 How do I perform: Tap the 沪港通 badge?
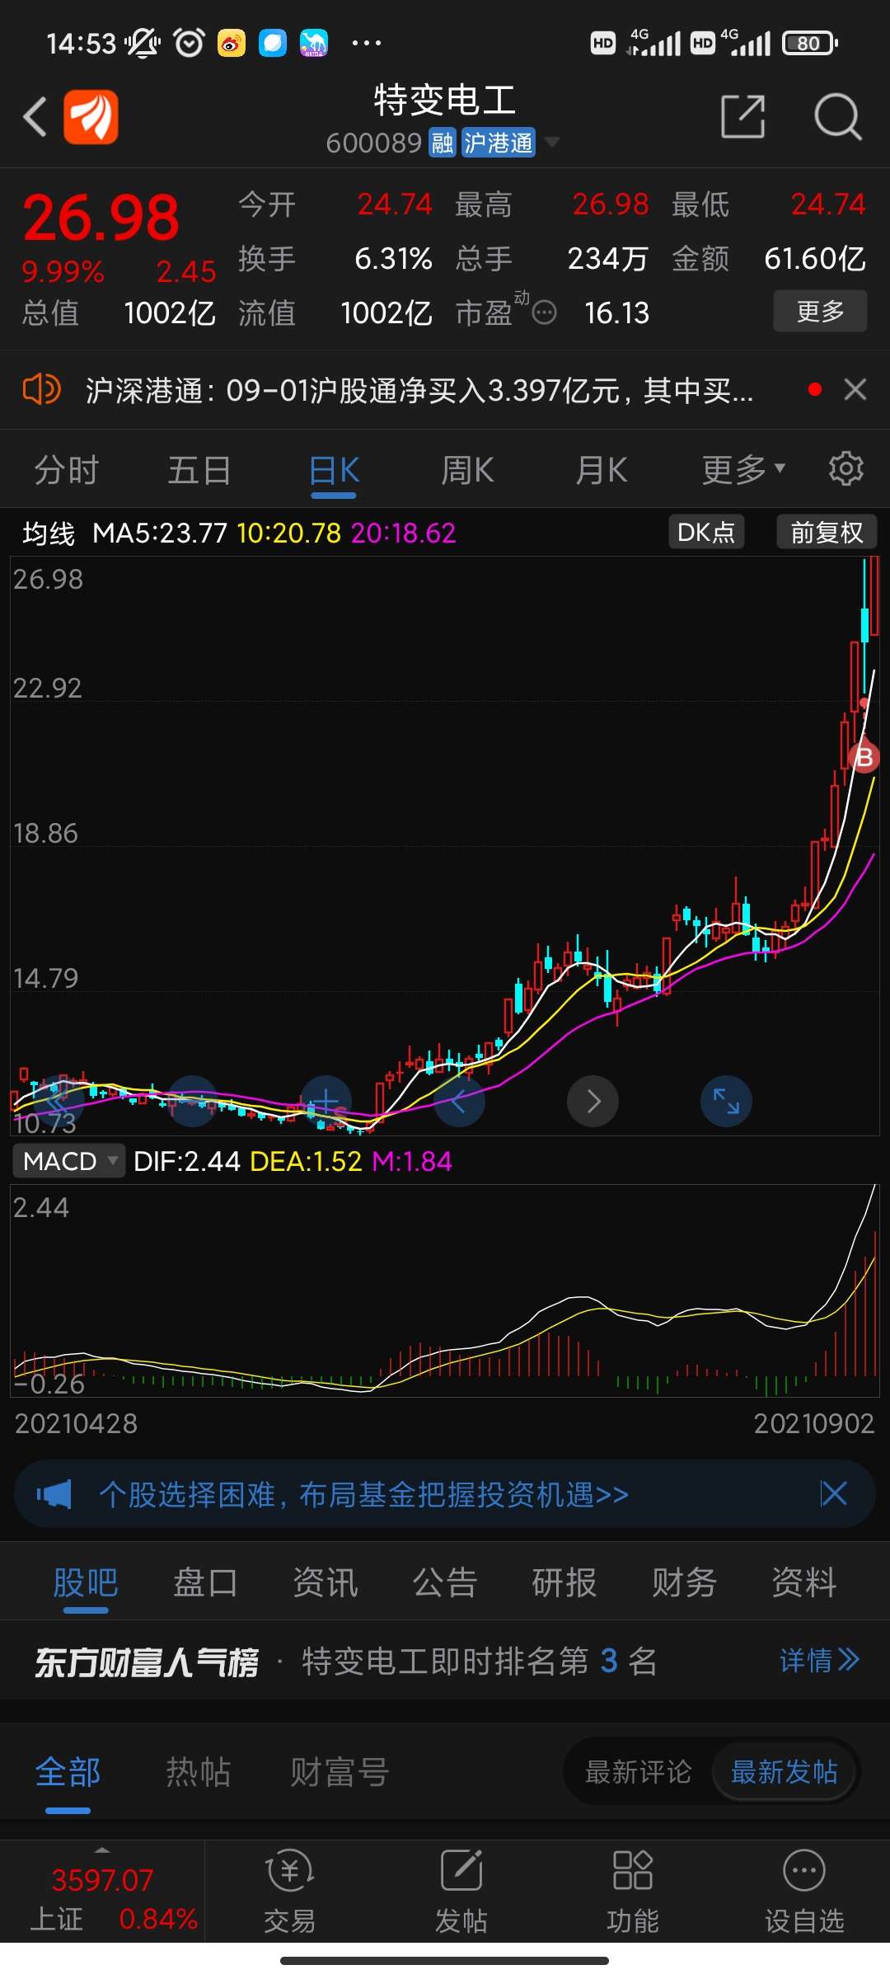point(499,143)
